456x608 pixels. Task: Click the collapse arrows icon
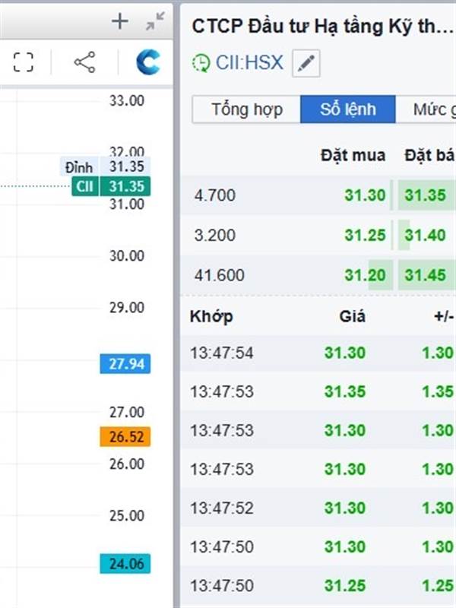(155, 22)
